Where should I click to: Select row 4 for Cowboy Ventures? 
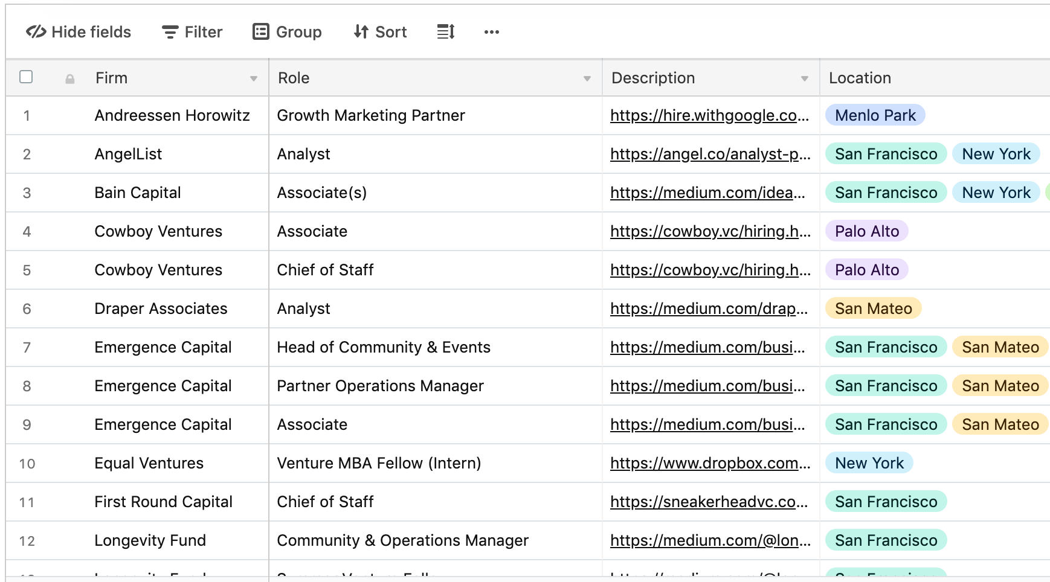[x=26, y=231]
